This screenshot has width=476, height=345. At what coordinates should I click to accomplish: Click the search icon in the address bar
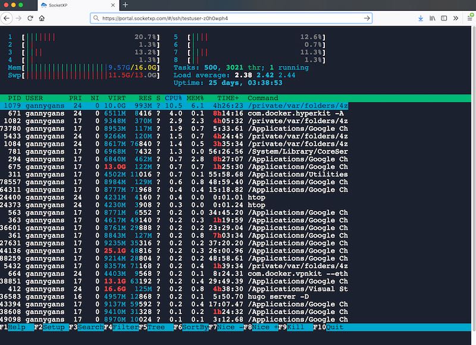[96, 18]
